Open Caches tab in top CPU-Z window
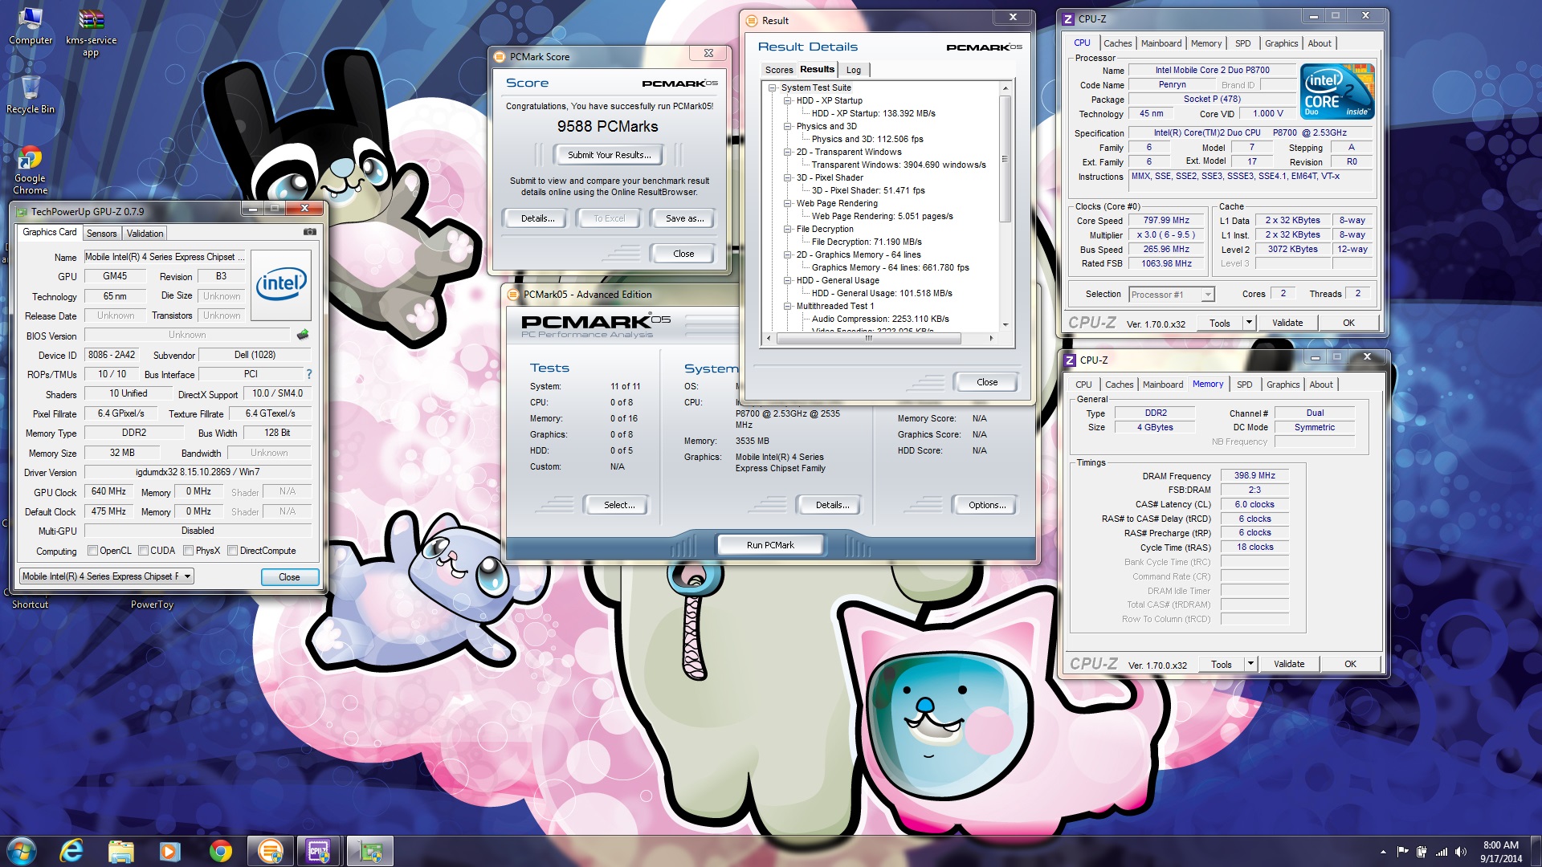Screen dimensions: 1542x867 [1117, 43]
